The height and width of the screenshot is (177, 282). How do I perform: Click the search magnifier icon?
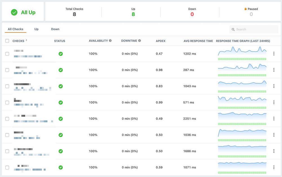pyautogui.click(x=233, y=30)
